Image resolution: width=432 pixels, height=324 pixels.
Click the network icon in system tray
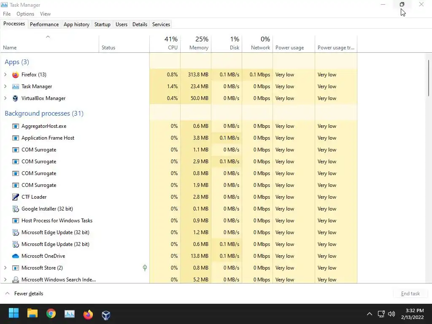point(381,314)
